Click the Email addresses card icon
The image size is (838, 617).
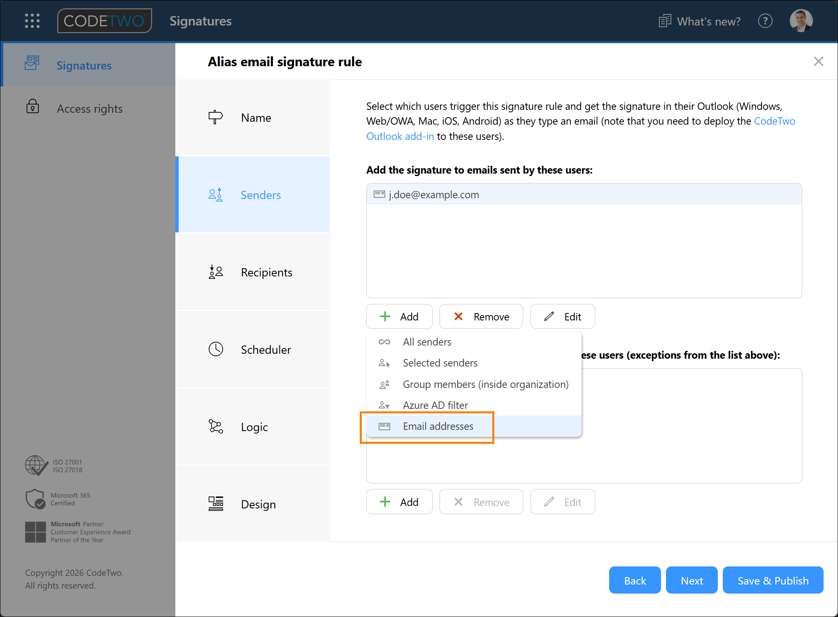click(x=384, y=426)
